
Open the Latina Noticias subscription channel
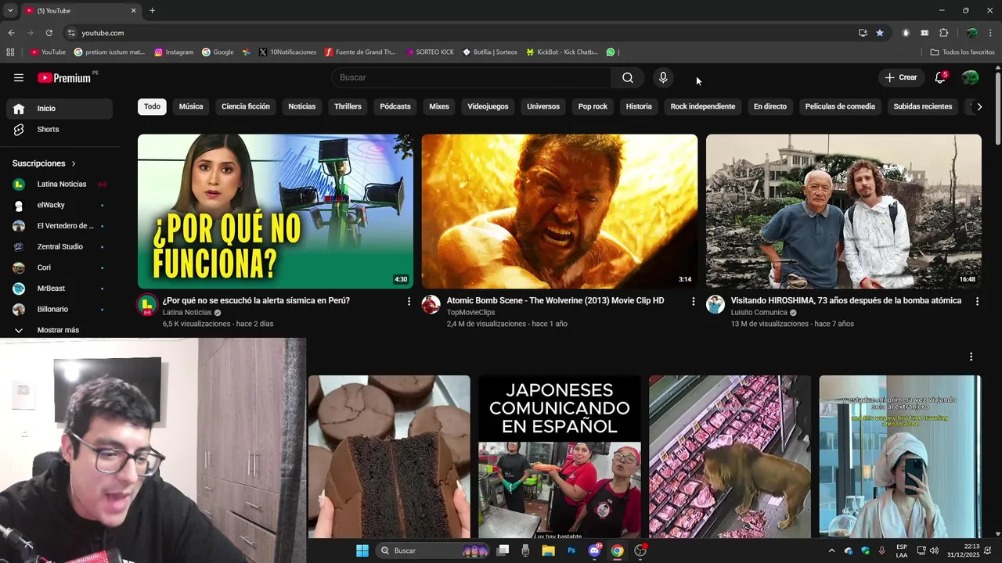pos(59,185)
